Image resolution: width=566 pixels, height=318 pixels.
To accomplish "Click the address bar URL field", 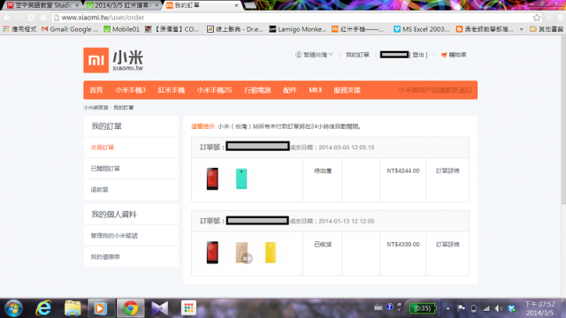I will pyautogui.click(x=293, y=18).
